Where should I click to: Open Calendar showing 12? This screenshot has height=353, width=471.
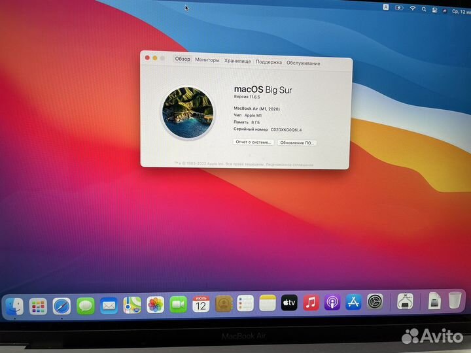pos(201,304)
